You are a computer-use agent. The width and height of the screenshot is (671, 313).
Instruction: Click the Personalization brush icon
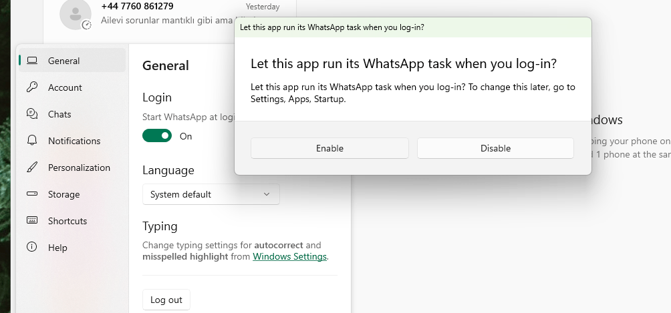click(x=32, y=168)
